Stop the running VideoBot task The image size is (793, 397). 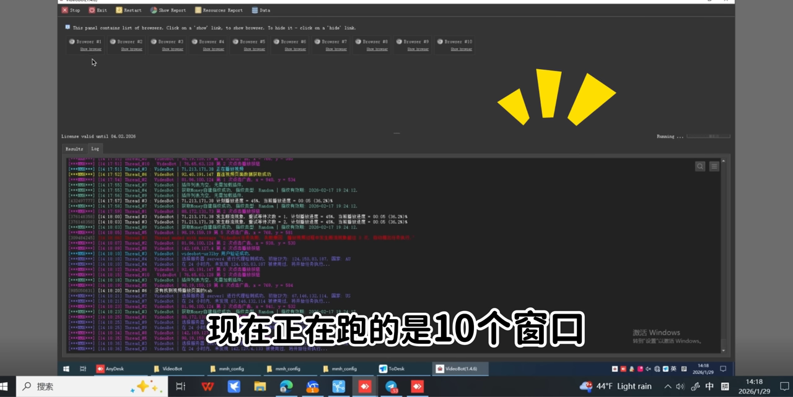[x=71, y=10]
